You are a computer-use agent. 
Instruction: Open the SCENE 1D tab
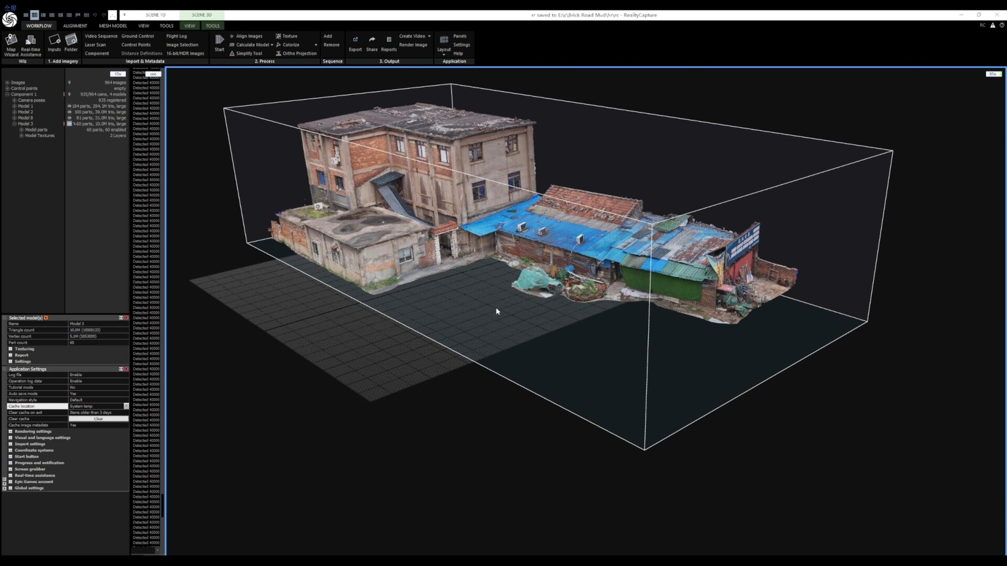[155, 15]
